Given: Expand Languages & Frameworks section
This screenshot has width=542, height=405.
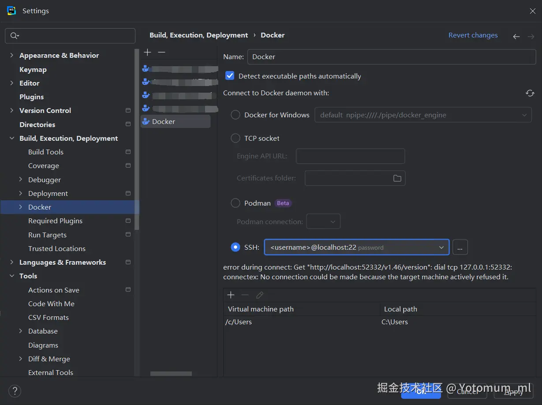Looking at the screenshot, I should (x=12, y=262).
